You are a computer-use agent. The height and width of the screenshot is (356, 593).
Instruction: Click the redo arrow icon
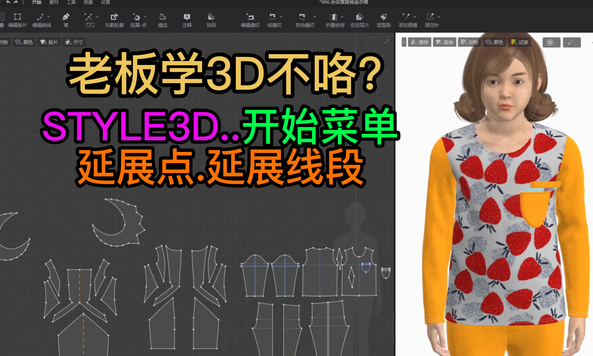click(16, 2)
